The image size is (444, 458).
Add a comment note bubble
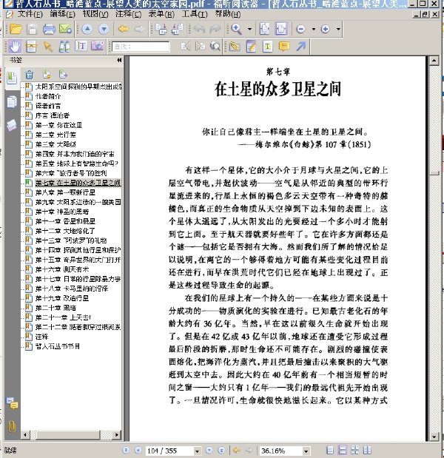click(284, 46)
